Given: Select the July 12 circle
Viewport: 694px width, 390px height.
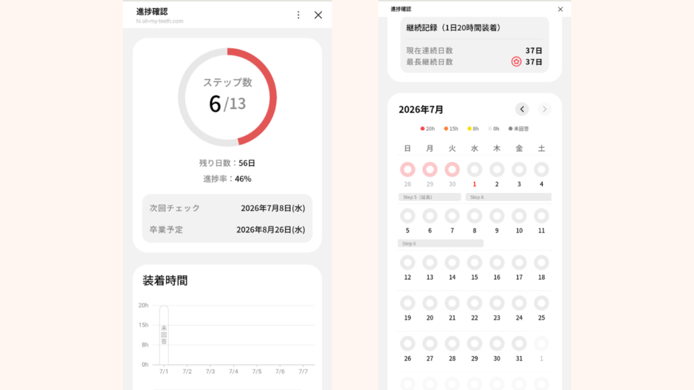Looking at the screenshot, I should point(407,263).
